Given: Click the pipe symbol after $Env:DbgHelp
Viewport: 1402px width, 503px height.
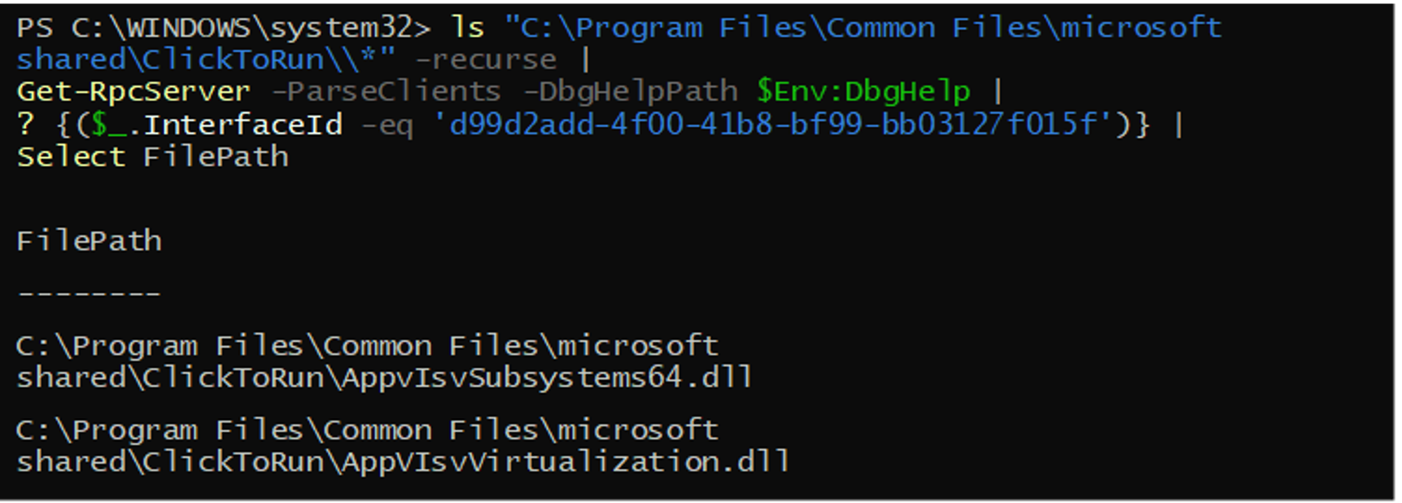Looking at the screenshot, I should (x=998, y=91).
